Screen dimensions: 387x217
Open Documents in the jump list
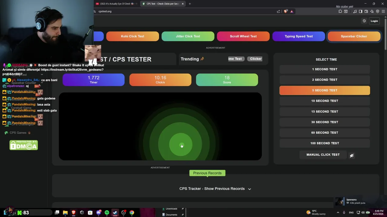coord(171,215)
